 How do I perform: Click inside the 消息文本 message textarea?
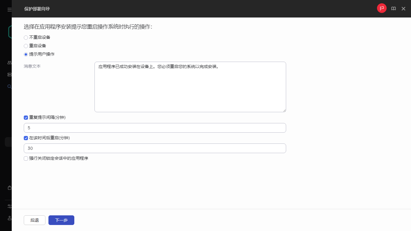point(190,87)
